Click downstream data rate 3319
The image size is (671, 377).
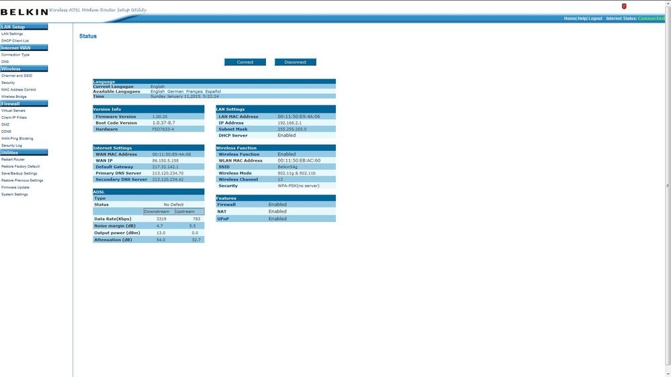[x=161, y=219]
